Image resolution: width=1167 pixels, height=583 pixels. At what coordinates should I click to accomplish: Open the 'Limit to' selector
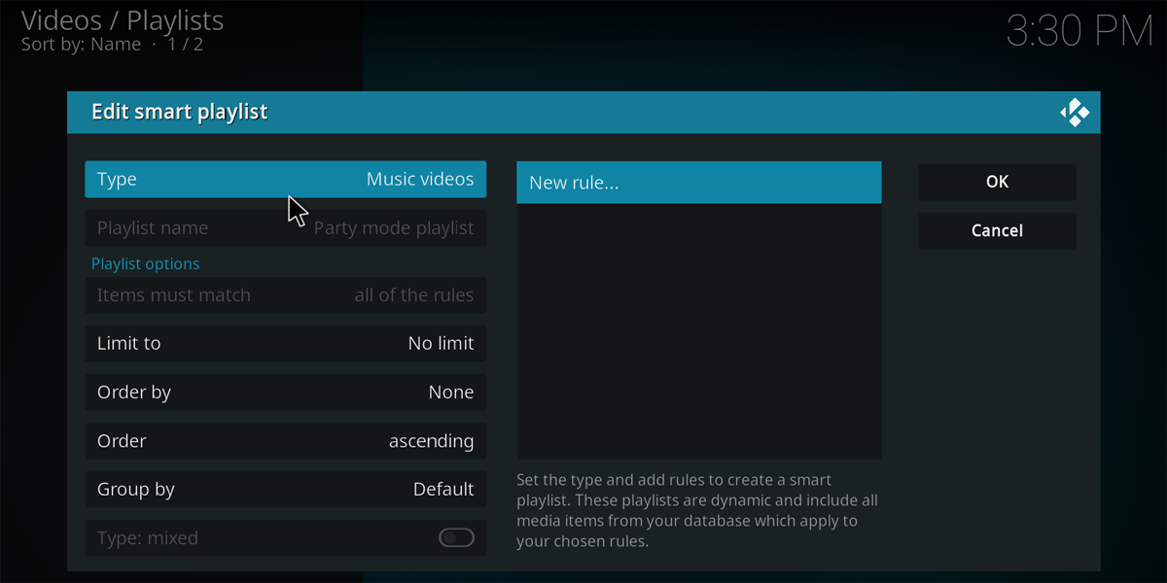pyautogui.click(x=285, y=343)
